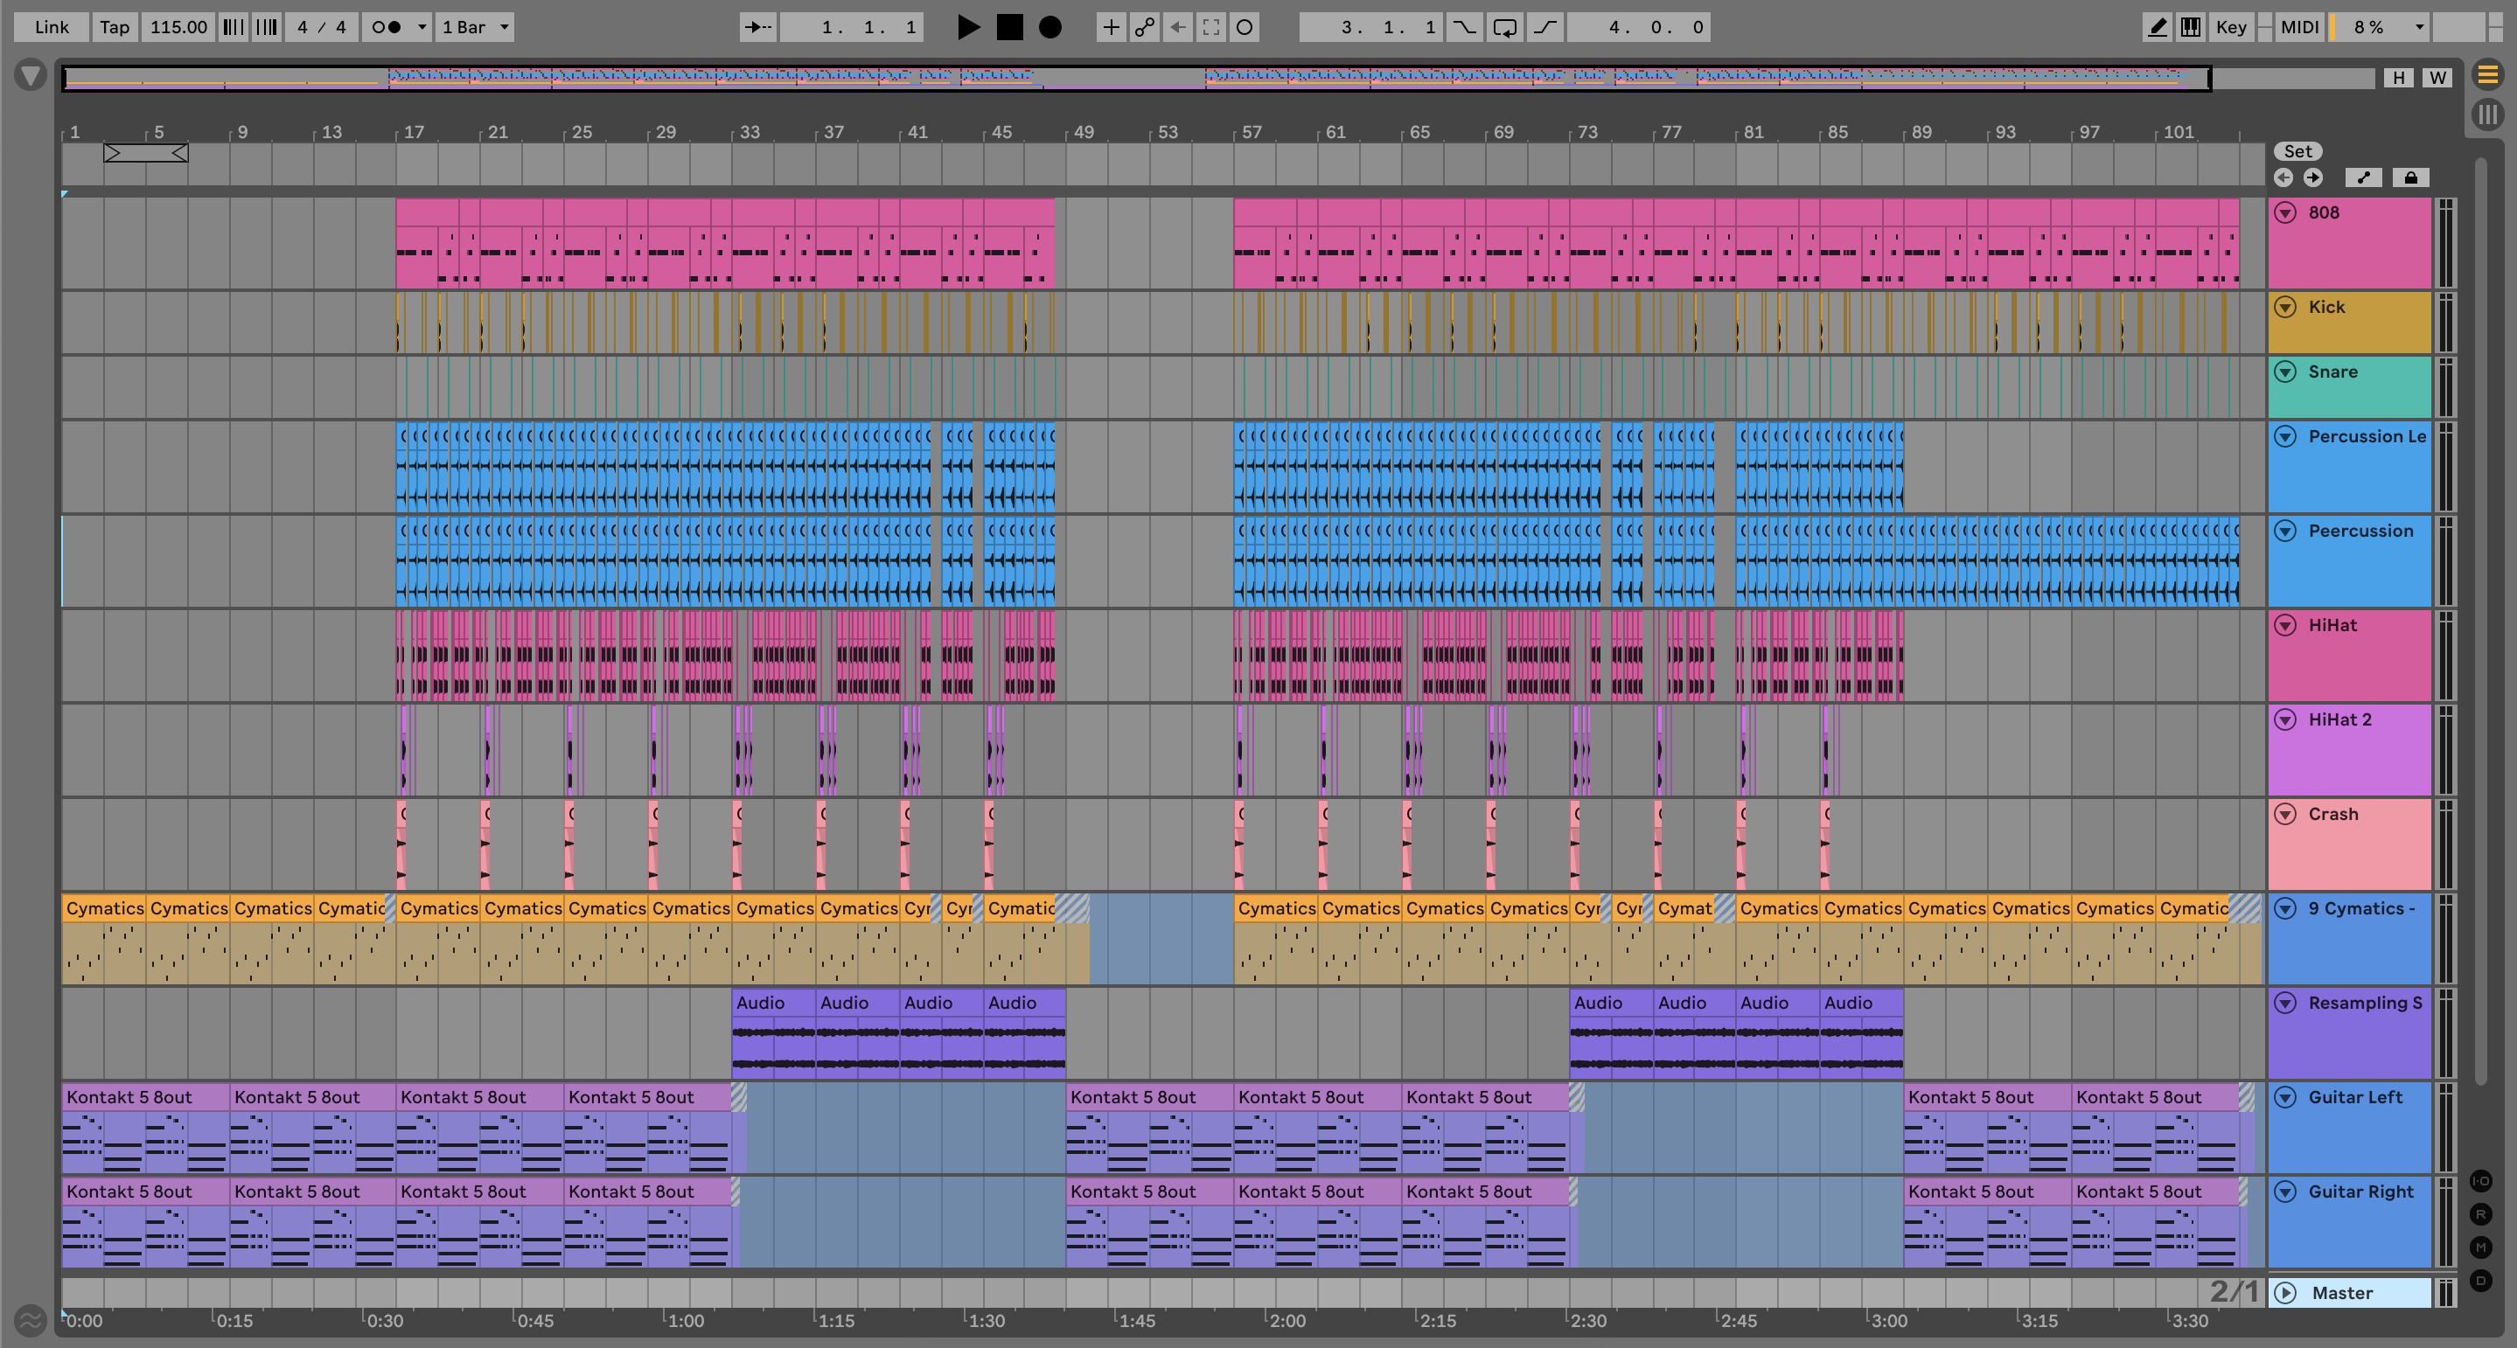Toggle the Automation Arm button

1144,27
